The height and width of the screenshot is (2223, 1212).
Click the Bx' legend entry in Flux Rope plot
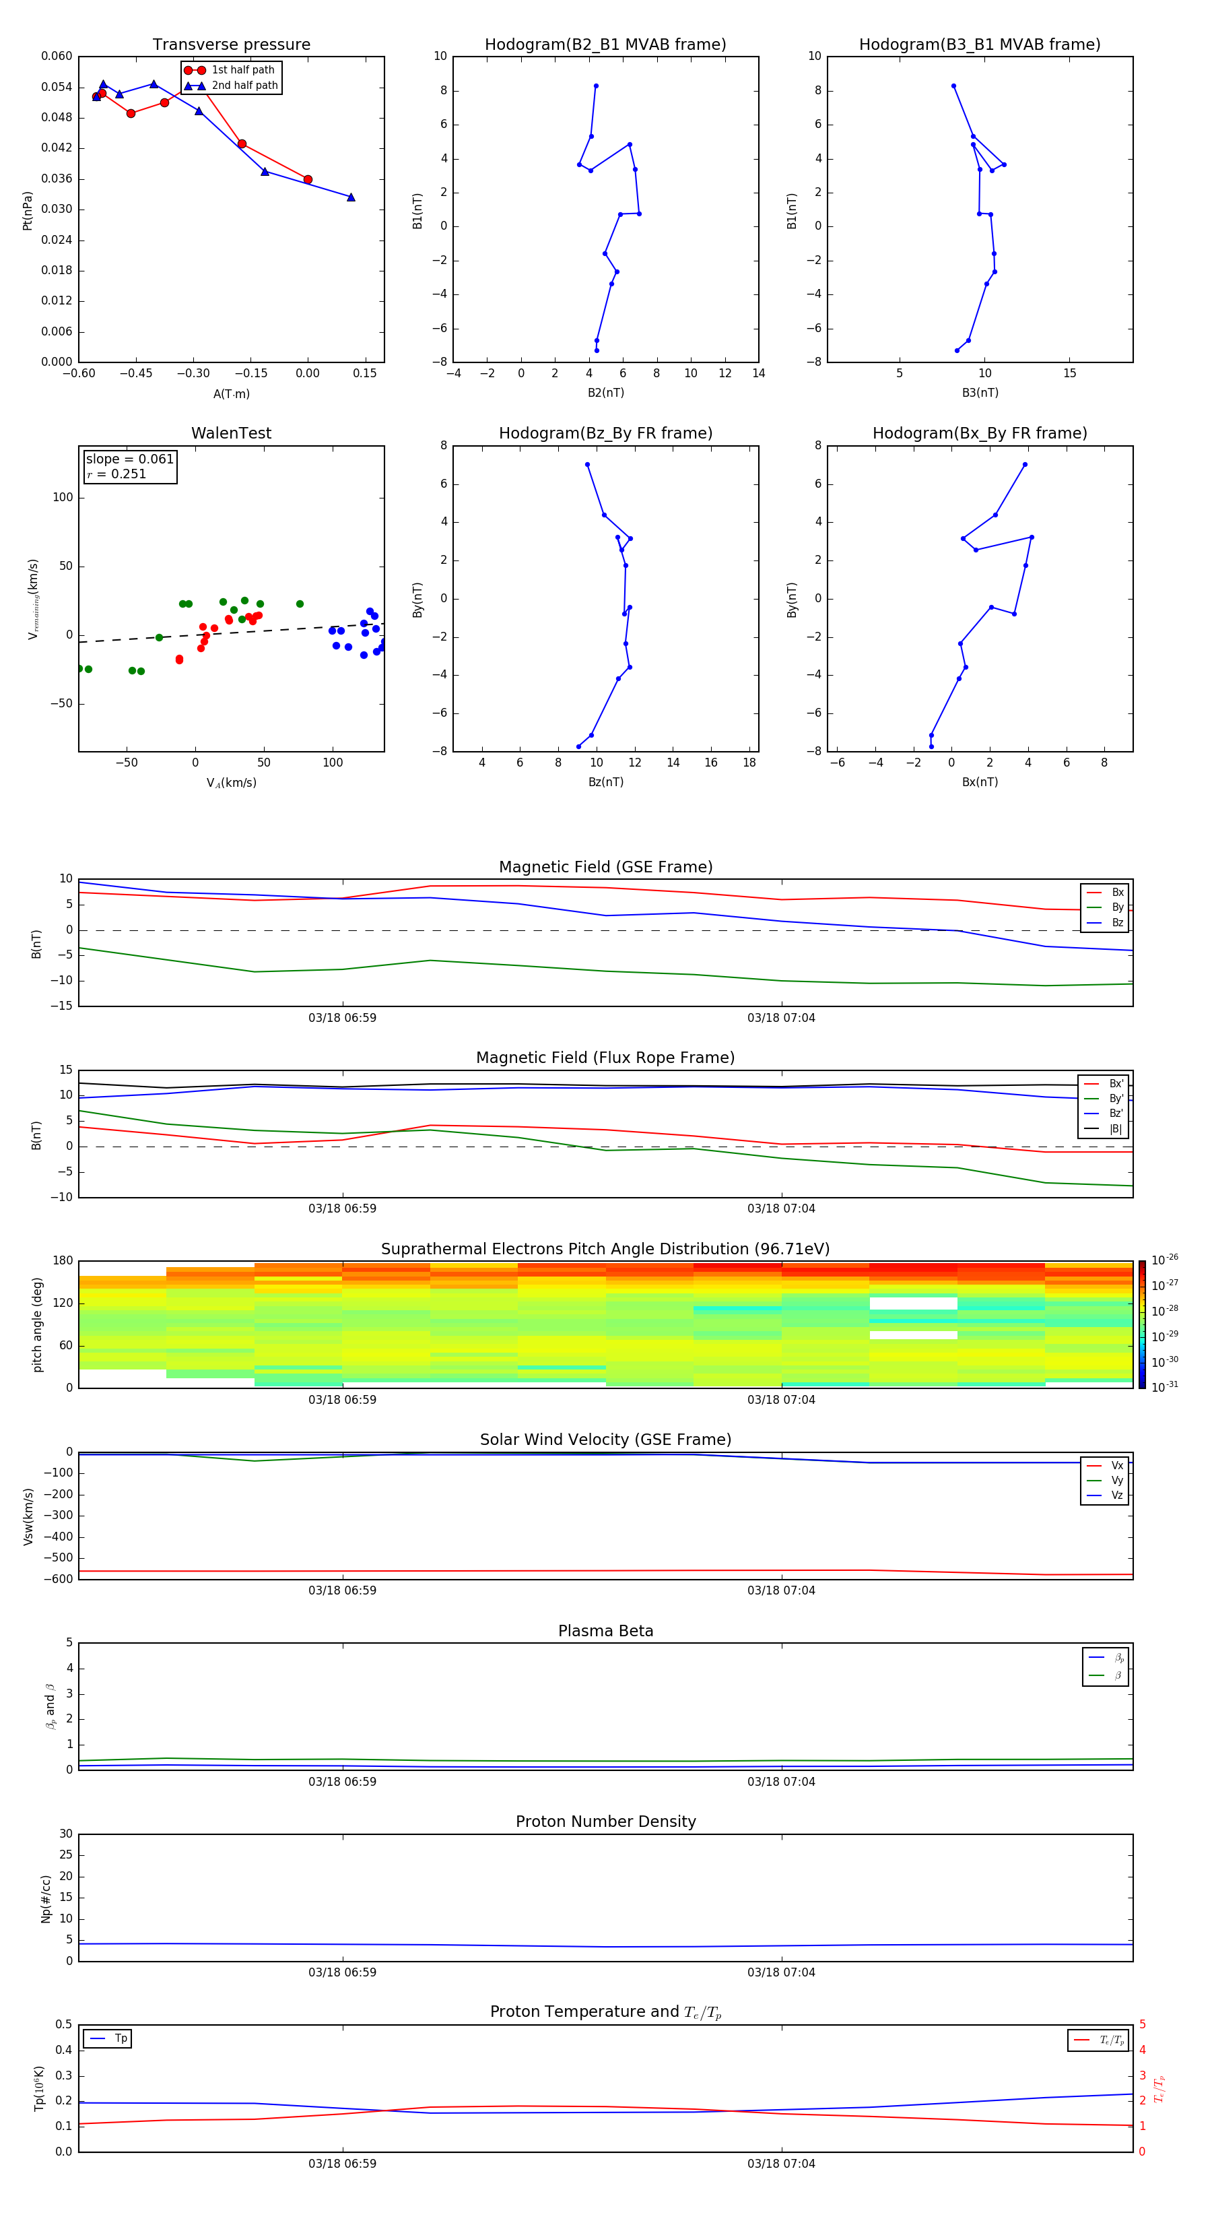pyautogui.click(x=1104, y=1084)
